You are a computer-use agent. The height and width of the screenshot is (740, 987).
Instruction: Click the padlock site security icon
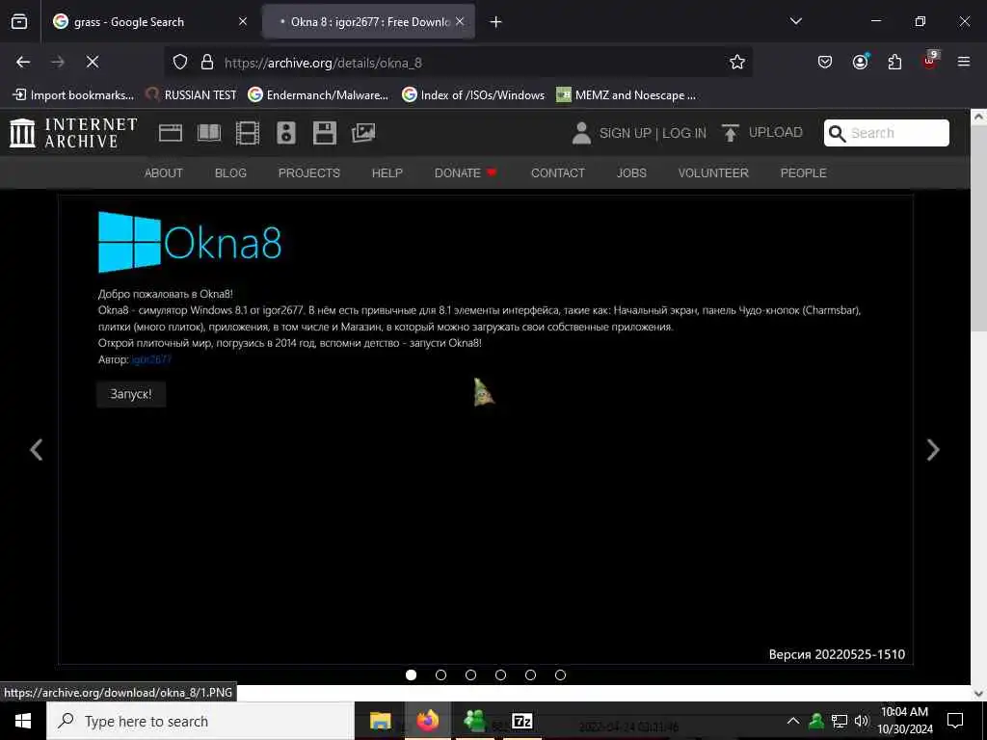pos(207,62)
